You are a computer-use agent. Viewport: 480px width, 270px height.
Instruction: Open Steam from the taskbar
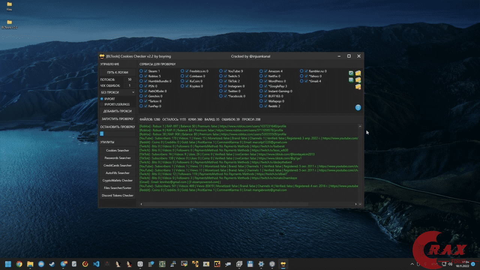(52, 264)
